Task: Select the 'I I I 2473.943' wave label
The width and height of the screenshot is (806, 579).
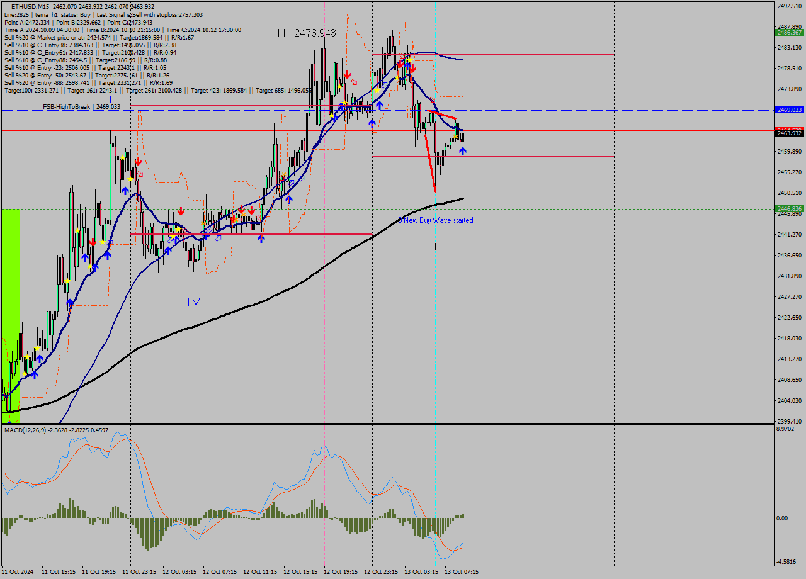Action: pyautogui.click(x=307, y=33)
